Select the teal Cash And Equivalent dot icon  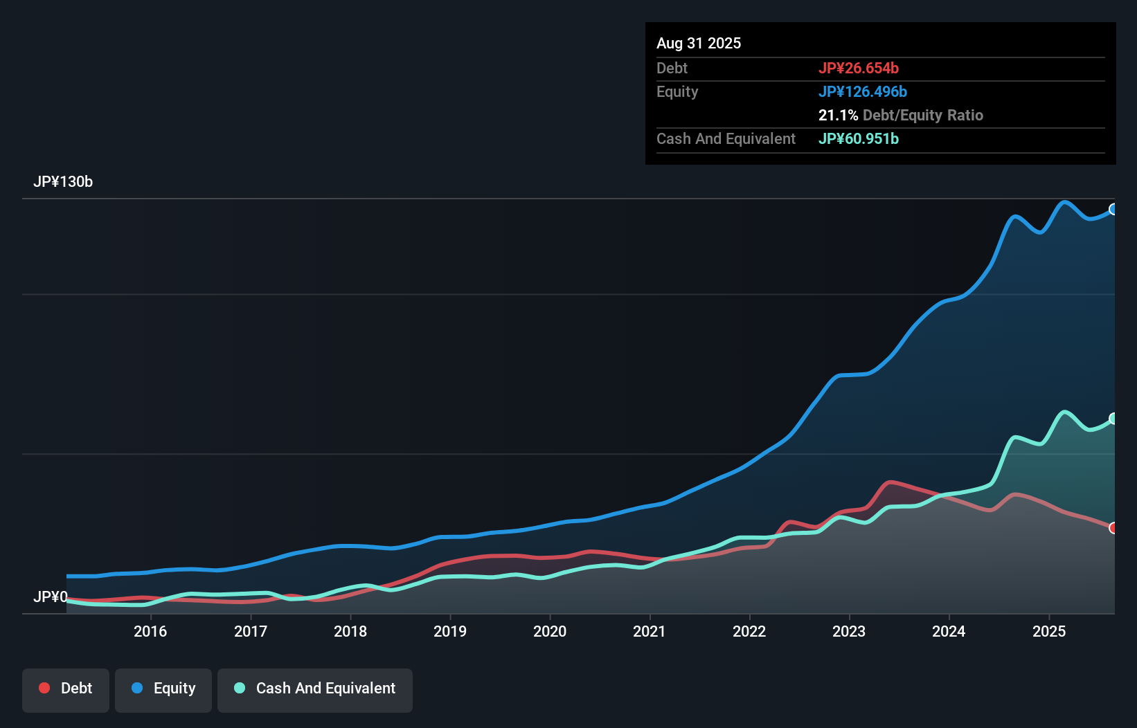238,688
